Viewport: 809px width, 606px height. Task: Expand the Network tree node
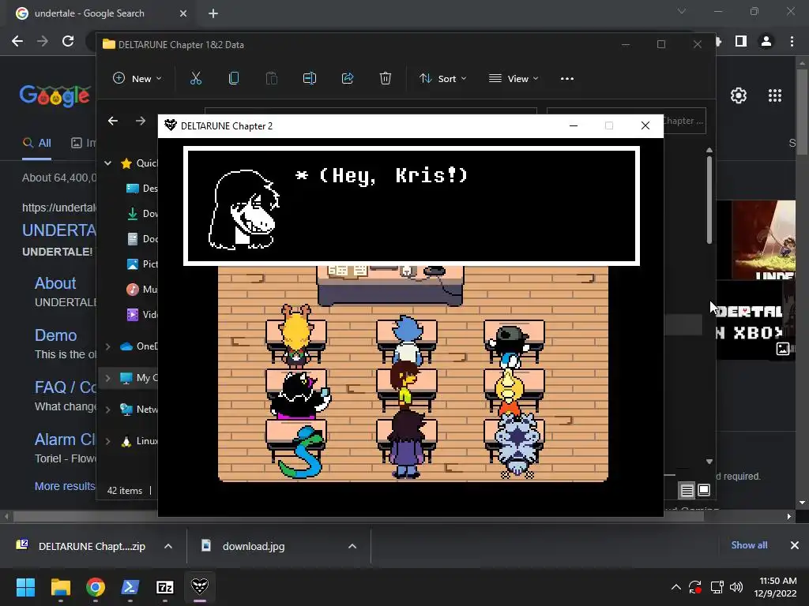[107, 410]
